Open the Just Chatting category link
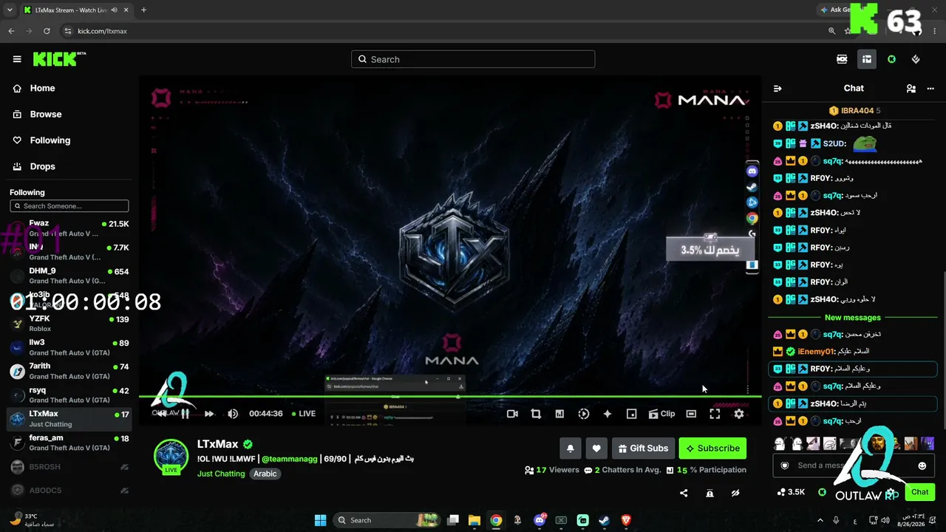This screenshot has height=532, width=946. tap(221, 474)
